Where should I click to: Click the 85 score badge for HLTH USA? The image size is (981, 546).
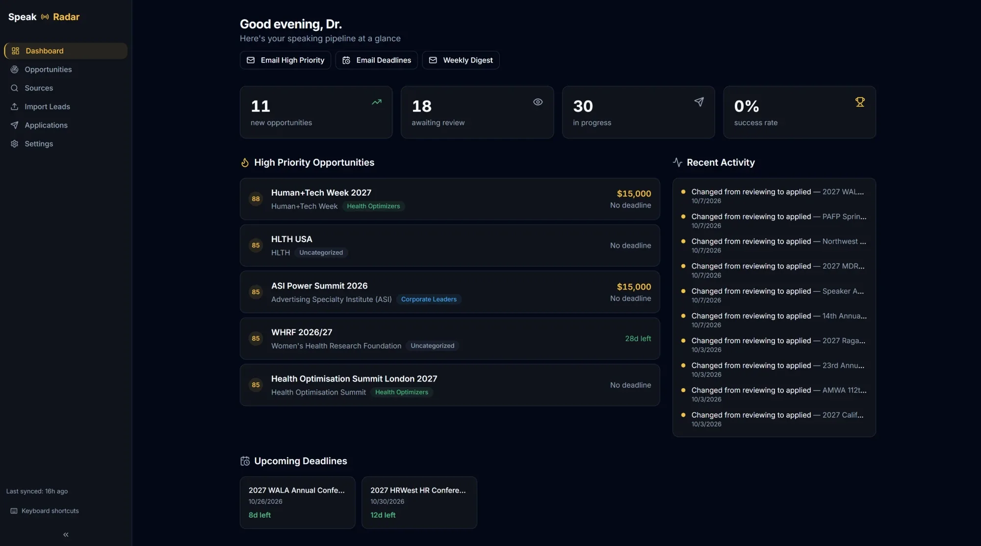coord(256,246)
